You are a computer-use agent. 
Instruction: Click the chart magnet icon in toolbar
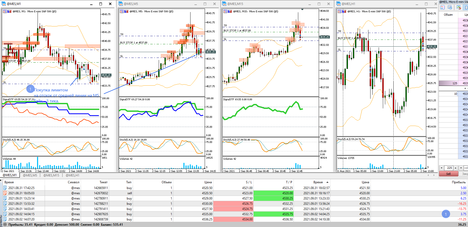point(459,7)
